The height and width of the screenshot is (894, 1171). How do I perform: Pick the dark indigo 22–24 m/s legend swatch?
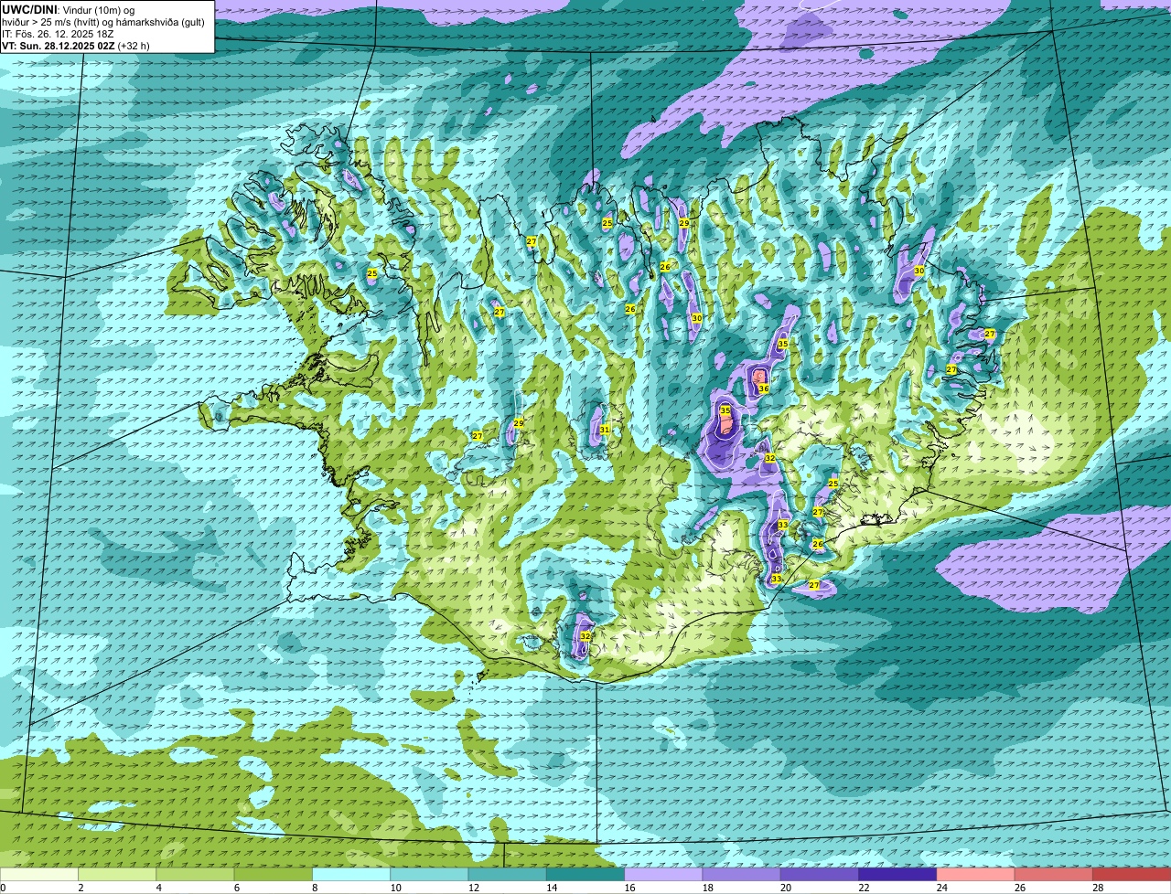click(897, 874)
